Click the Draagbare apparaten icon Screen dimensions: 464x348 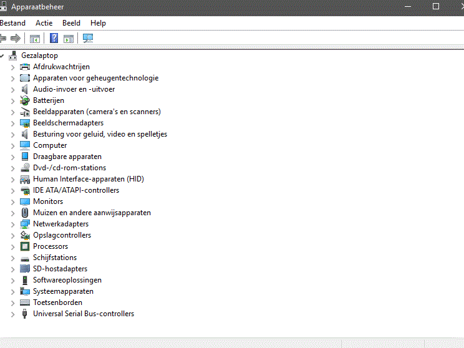(25, 157)
